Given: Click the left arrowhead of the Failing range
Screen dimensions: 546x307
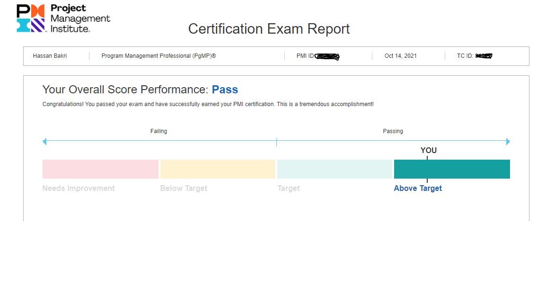Looking at the screenshot, I should pos(44,142).
